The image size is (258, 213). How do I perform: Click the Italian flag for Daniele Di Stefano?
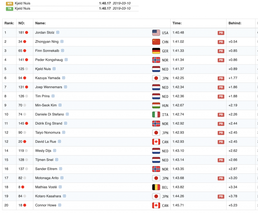[x=156, y=115]
